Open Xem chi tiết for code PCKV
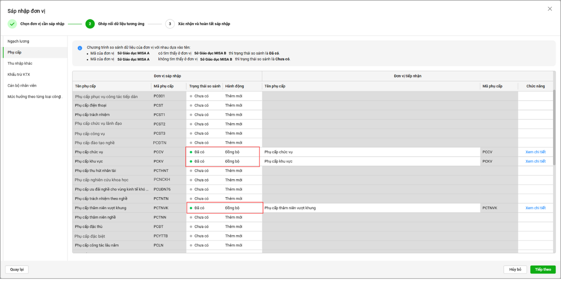 tap(535, 161)
